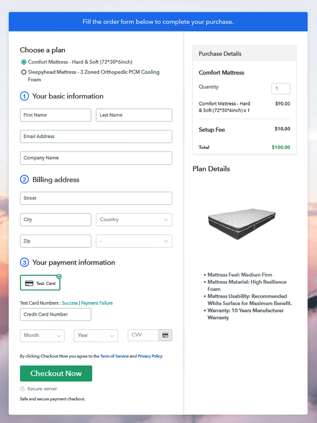This screenshot has height=423, width=317.
Task: Click the blue 'Fill the order form' banner
Action: pos(158,22)
